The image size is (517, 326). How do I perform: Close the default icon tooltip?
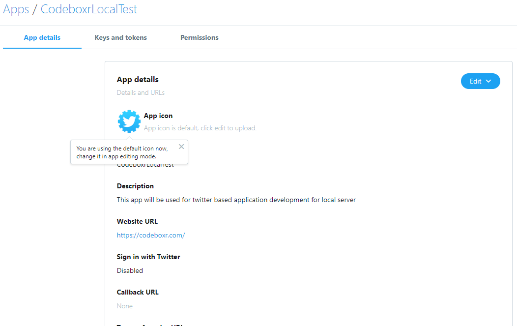(181, 147)
